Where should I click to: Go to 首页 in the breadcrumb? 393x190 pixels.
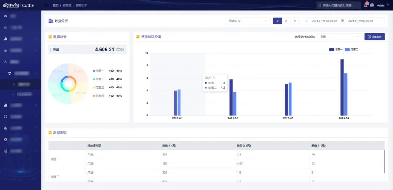point(55,5)
